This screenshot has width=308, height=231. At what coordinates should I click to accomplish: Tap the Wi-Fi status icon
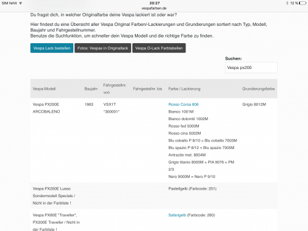pos(20,3)
